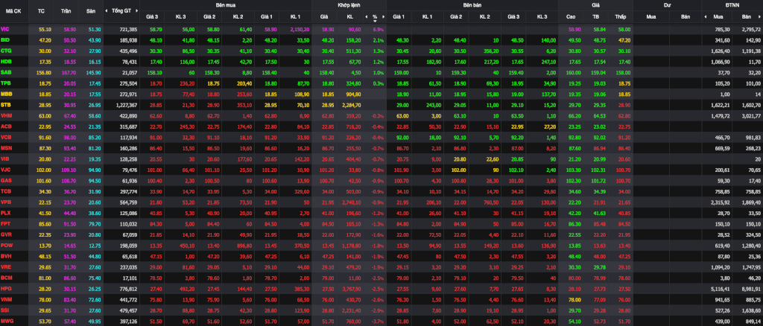Click VJC ceiling price 109.10

click(69, 170)
